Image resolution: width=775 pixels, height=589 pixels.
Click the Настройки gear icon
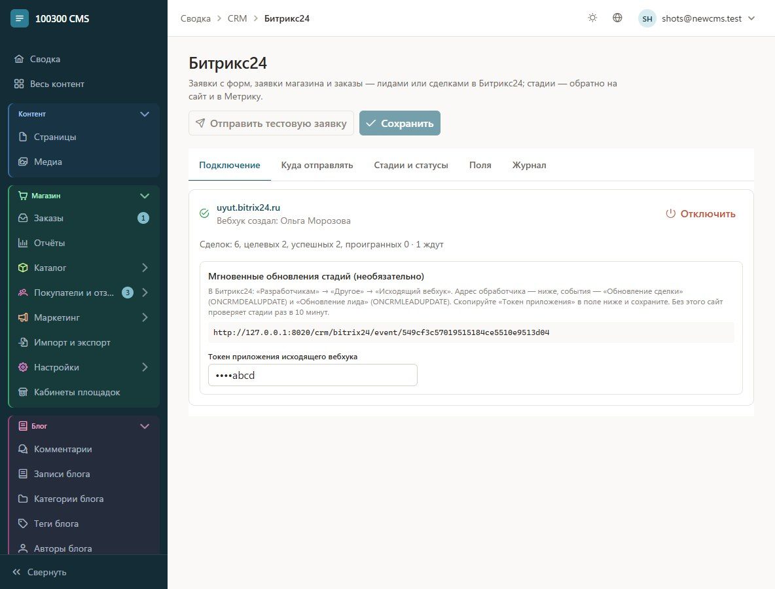[23, 367]
